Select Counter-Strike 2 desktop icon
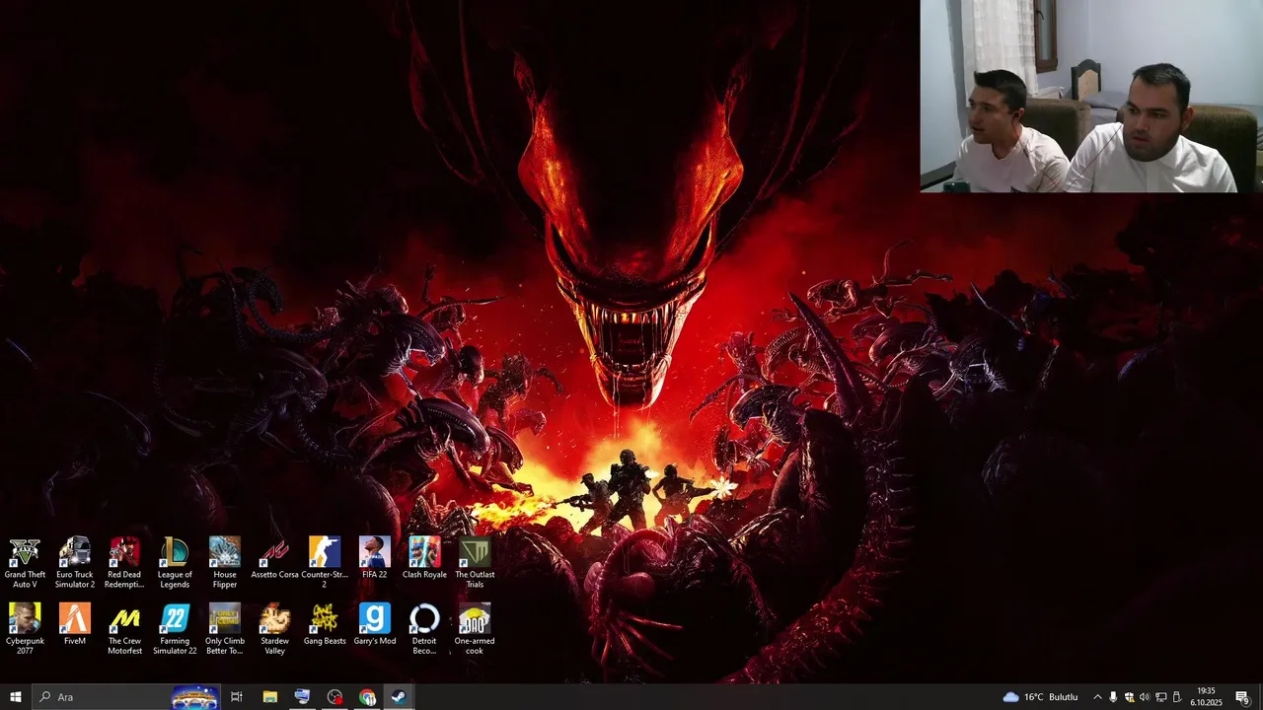The height and width of the screenshot is (710, 1263). tap(325, 563)
